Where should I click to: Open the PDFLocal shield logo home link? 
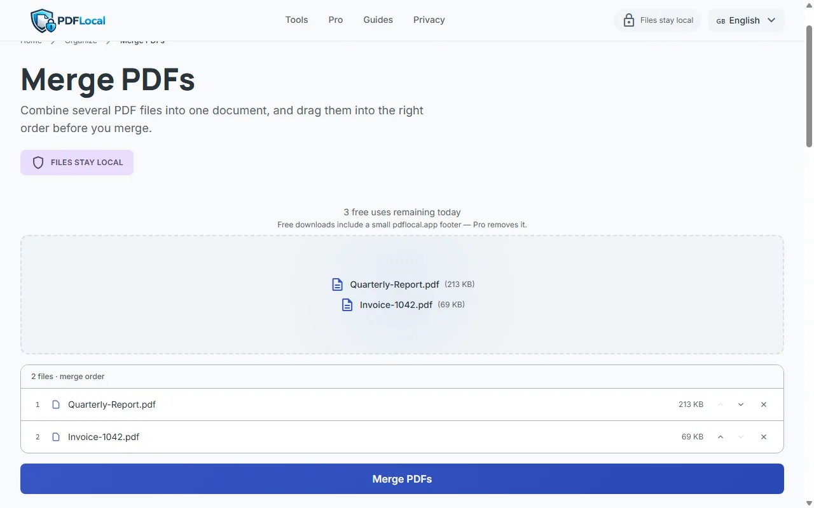tap(68, 20)
